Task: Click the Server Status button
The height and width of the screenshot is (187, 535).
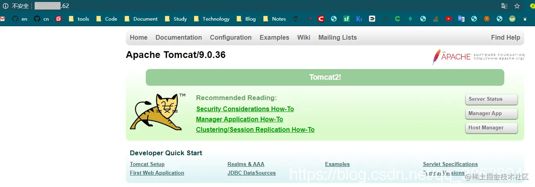Action: 491,99
